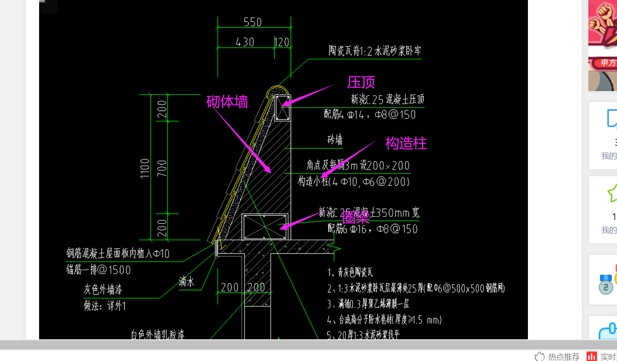
Task: Click the rebar note 配筋4Φ14，Φ8@150
Action: click(x=370, y=115)
